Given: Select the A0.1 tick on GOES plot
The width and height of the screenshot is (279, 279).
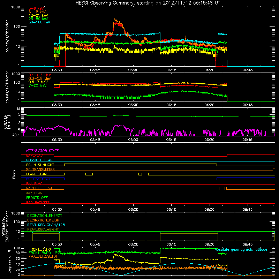Looking at the screenshot, I should [x=16, y=135].
